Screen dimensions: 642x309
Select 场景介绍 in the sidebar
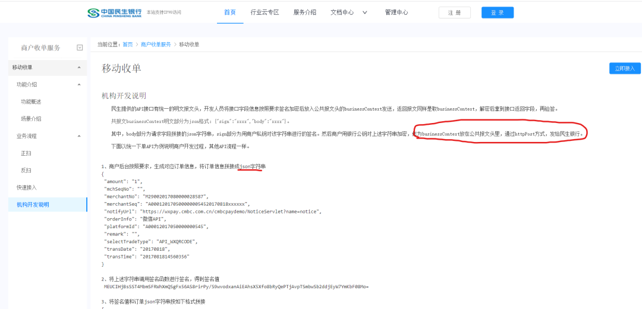(31, 119)
